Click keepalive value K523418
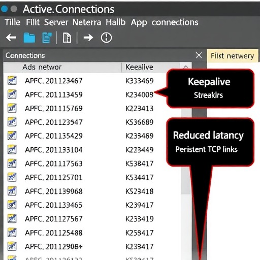 pos(140,191)
